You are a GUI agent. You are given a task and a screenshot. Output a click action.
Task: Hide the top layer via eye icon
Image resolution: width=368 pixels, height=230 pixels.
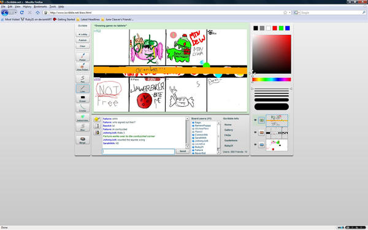(255, 120)
